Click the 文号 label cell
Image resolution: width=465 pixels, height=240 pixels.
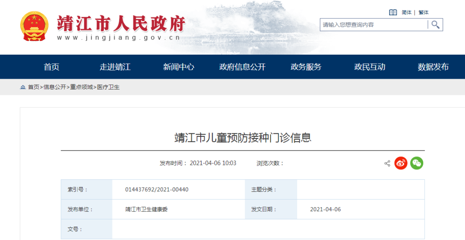(x=87, y=229)
